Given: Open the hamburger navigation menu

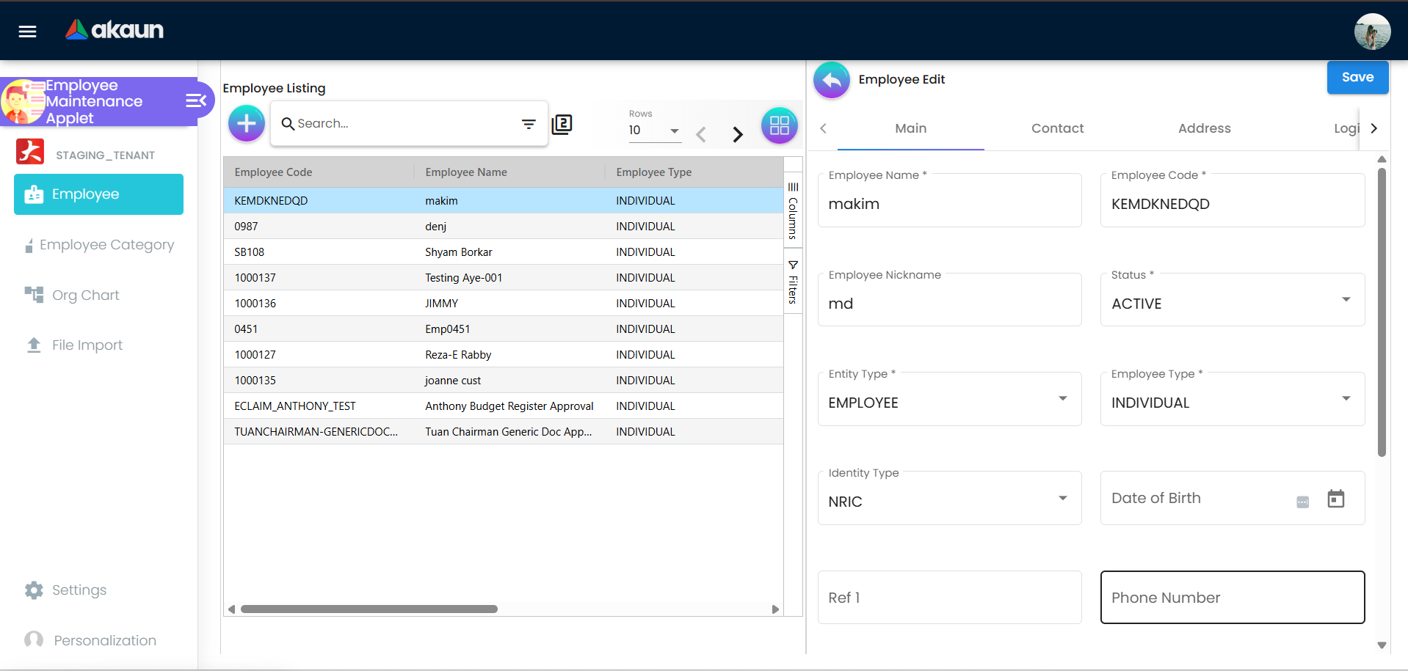Looking at the screenshot, I should (27, 31).
